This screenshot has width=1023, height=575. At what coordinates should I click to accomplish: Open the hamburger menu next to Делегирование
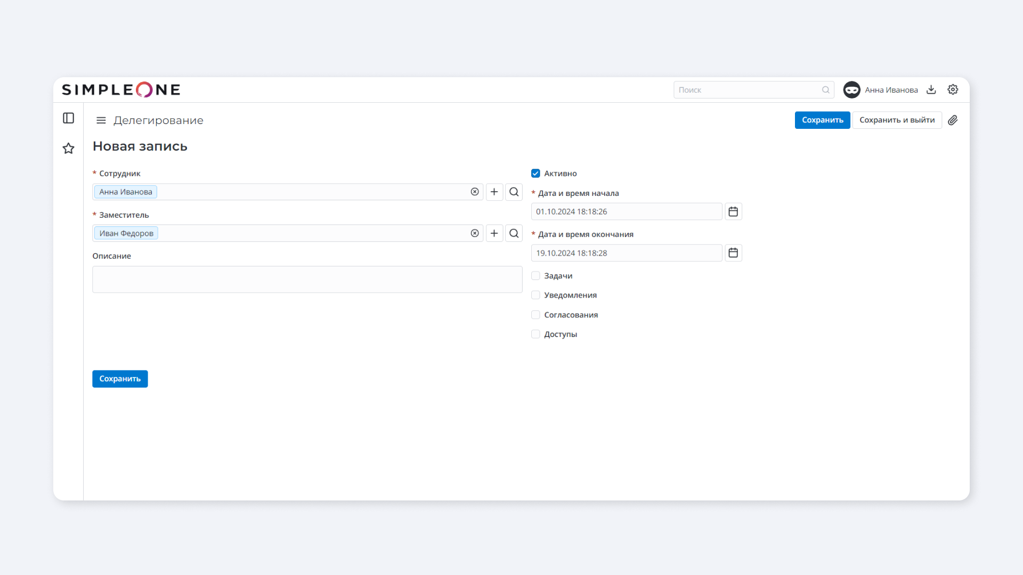101,120
